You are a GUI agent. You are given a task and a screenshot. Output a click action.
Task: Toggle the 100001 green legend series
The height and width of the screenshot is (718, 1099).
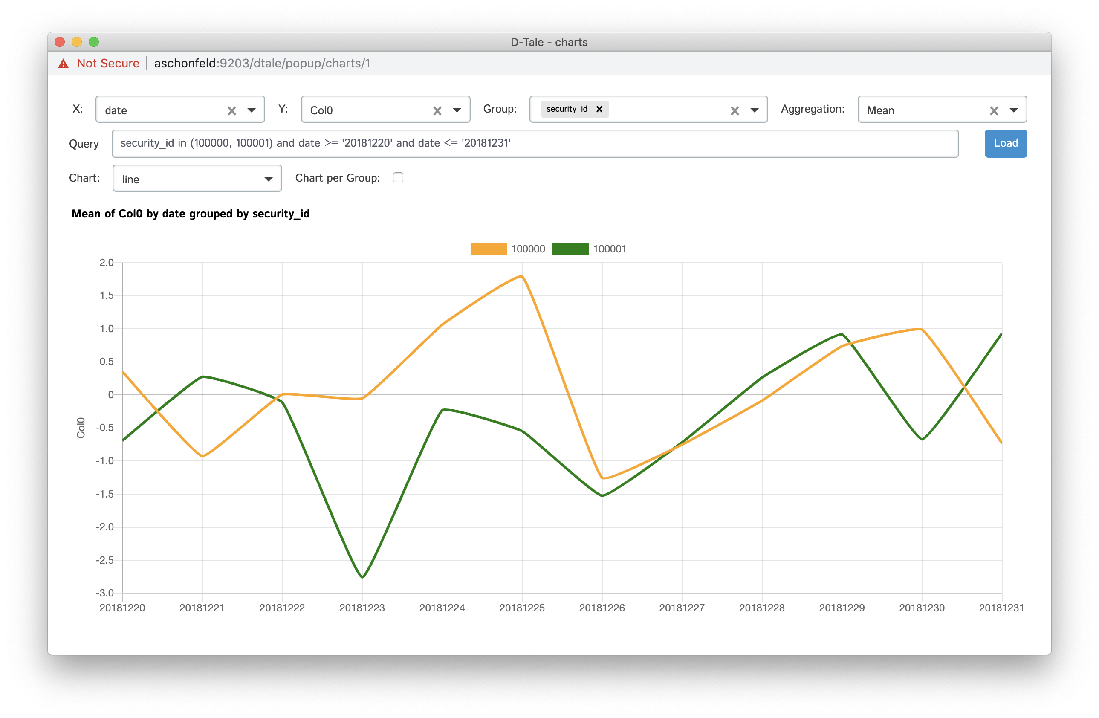[x=570, y=249]
